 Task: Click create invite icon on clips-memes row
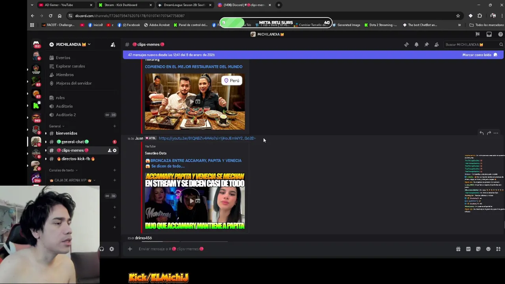109,150
